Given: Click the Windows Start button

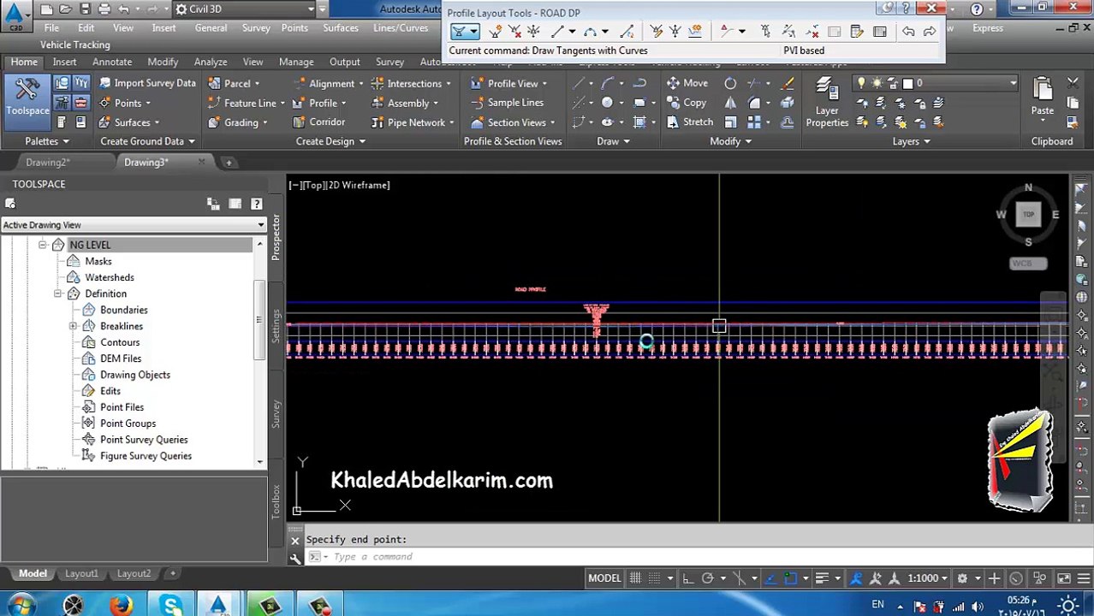Looking at the screenshot, I should [19, 606].
